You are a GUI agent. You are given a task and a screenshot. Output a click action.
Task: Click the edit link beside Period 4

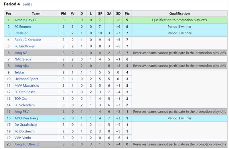27,4
